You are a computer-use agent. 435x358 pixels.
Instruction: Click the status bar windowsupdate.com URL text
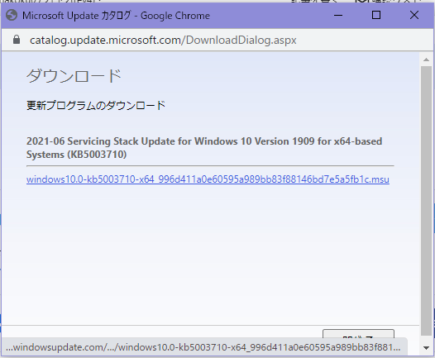(x=203, y=347)
